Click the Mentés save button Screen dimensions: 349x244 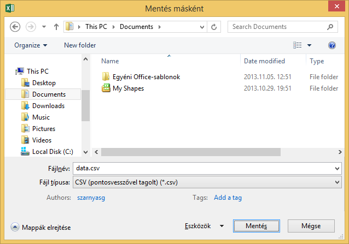click(x=256, y=225)
